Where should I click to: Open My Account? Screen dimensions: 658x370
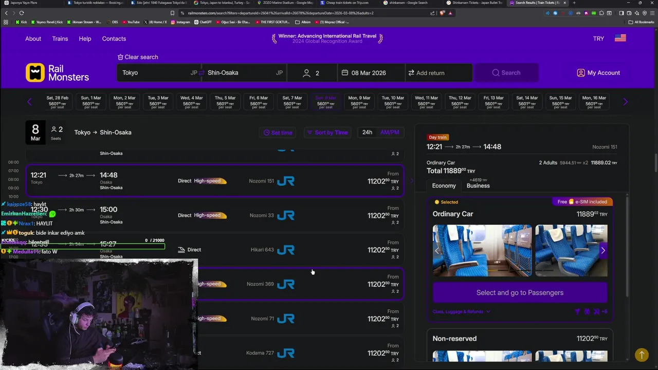coord(598,72)
